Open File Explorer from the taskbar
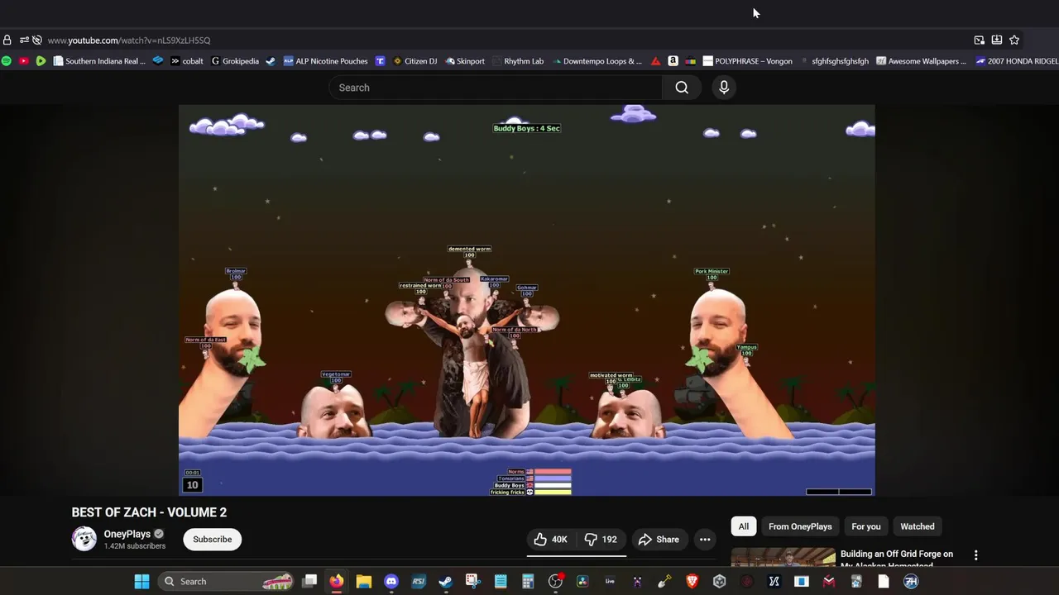Screen dimensions: 1059x595 tap(364, 582)
